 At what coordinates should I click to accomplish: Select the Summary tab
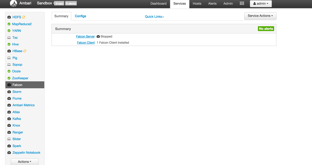pos(61,16)
